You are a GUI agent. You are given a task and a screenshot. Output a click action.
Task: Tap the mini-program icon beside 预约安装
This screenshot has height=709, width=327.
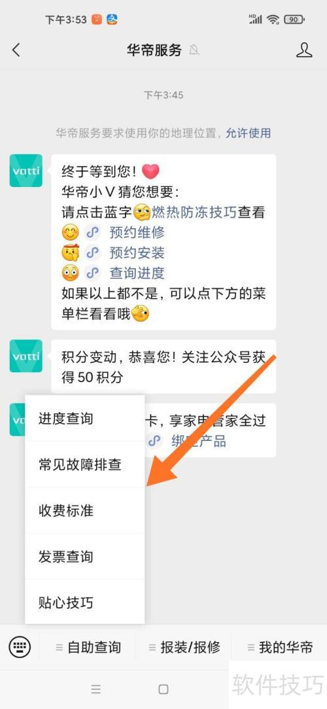coord(93,252)
